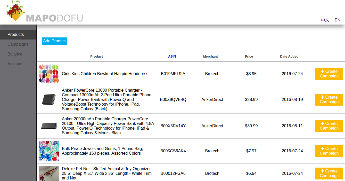This screenshot has width=345, height=181.
Task: Click Brotech merchant in pirate jewels row
Action: tap(212, 151)
